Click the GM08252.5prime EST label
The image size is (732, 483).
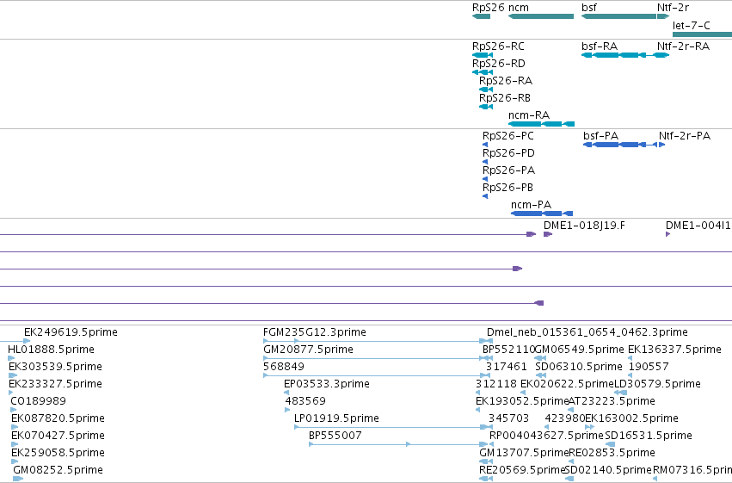tap(58, 470)
